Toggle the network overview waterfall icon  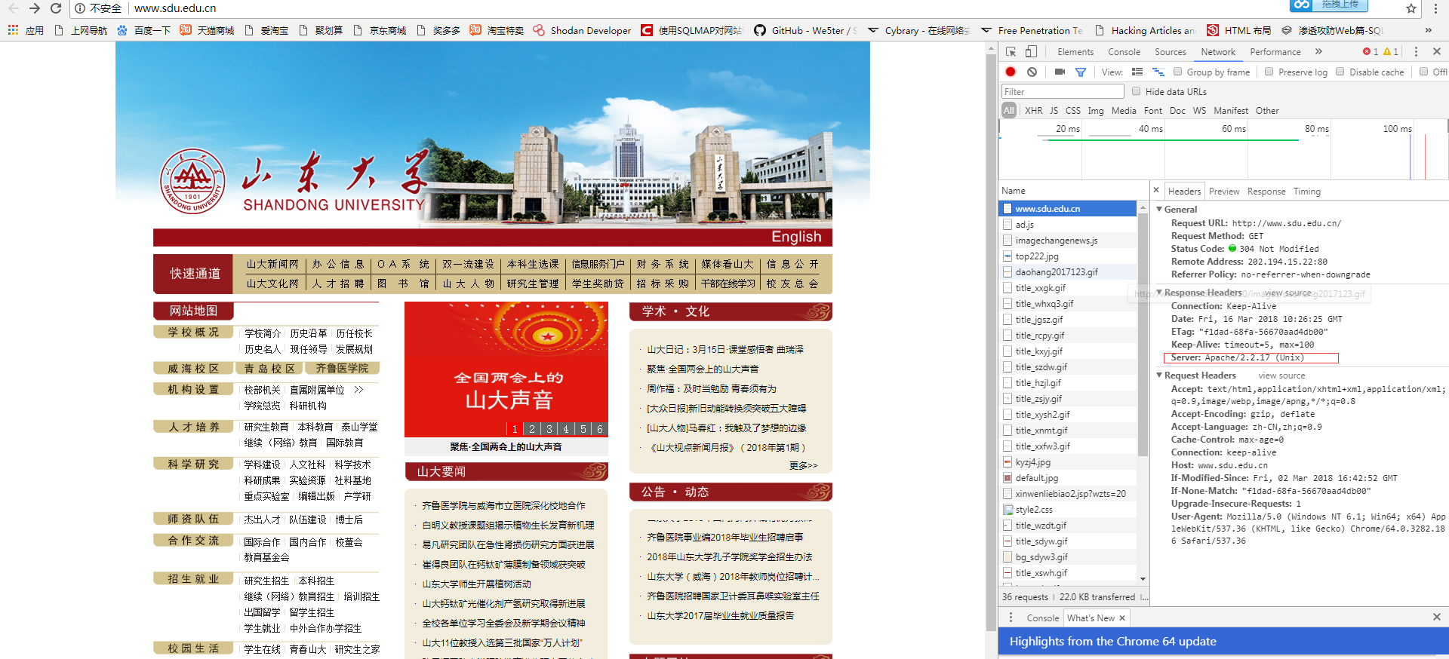pos(1158,72)
